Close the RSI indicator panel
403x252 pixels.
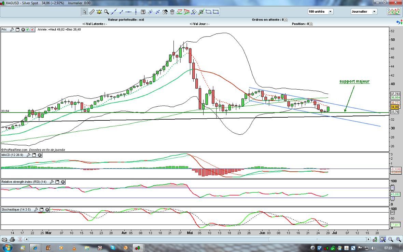pos(63,182)
